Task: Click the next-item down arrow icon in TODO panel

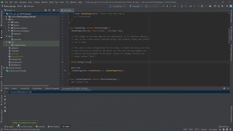Action: tap(5, 96)
